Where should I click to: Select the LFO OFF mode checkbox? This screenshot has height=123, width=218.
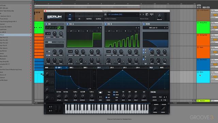coord(106,97)
